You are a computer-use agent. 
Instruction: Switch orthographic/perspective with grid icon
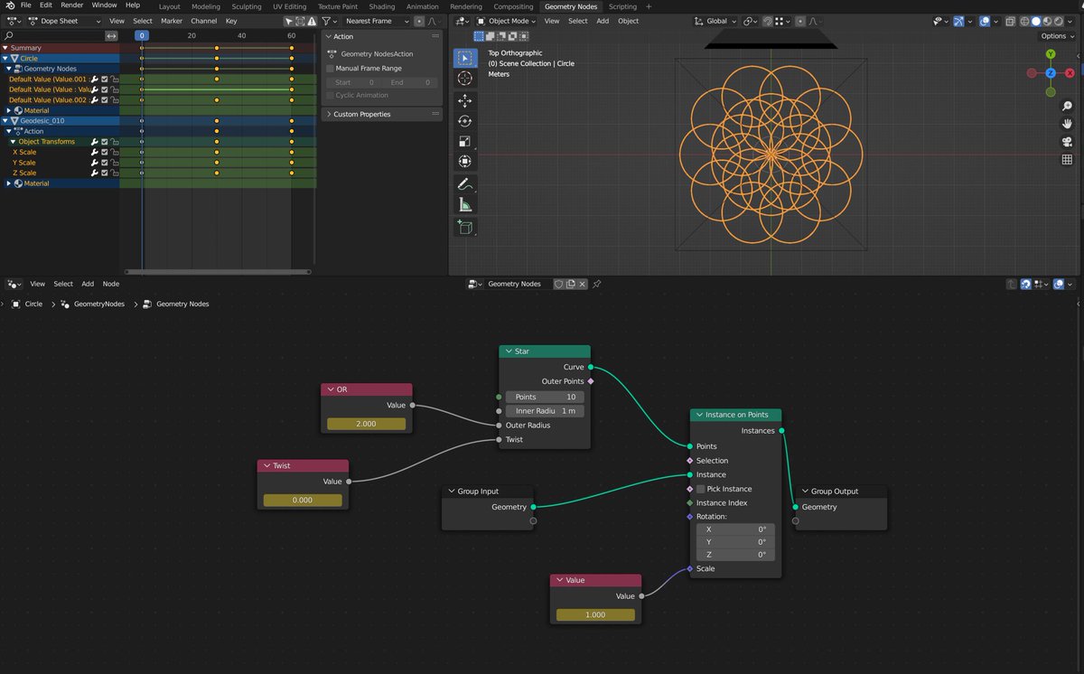tap(1067, 160)
